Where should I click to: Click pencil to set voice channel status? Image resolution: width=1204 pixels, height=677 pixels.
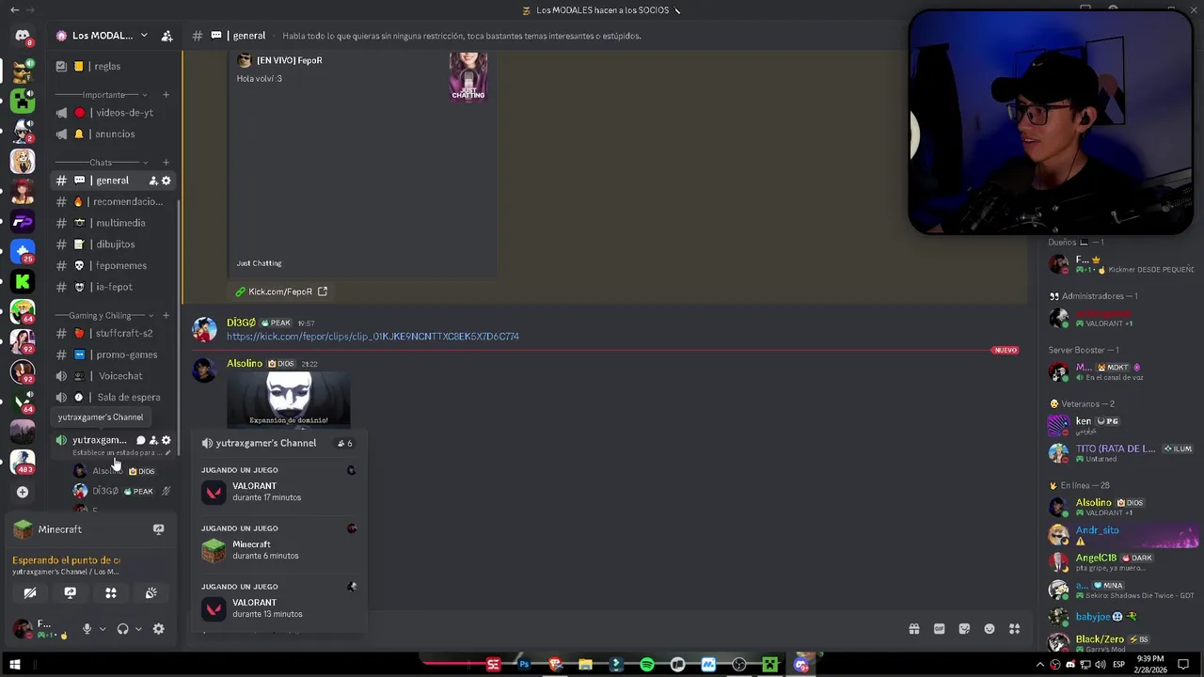[x=167, y=452]
